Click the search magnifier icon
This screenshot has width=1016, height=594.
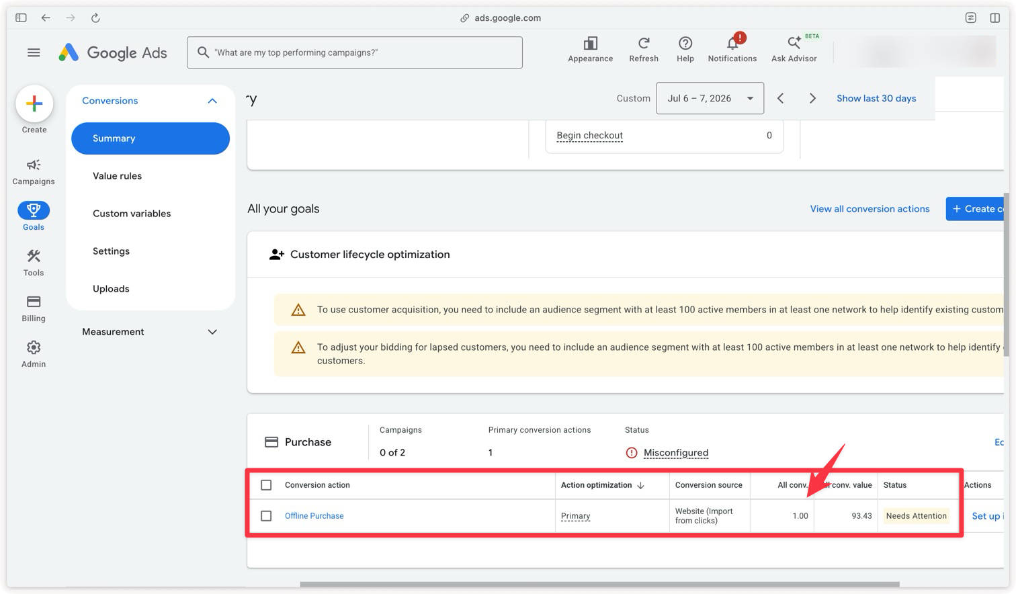pos(203,52)
